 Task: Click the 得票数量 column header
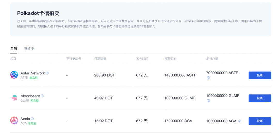click(x=100, y=59)
